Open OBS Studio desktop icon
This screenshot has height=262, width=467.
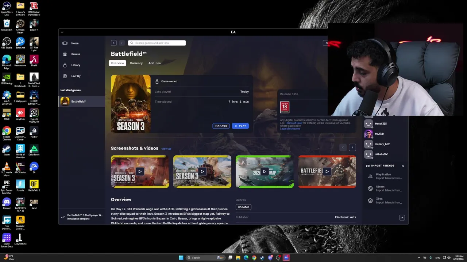pos(7,43)
